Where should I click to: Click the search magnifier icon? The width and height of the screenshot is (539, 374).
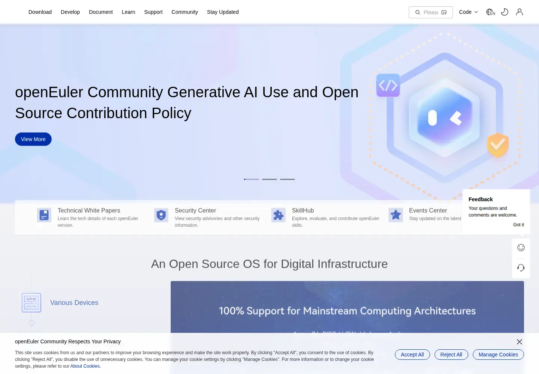(x=418, y=12)
